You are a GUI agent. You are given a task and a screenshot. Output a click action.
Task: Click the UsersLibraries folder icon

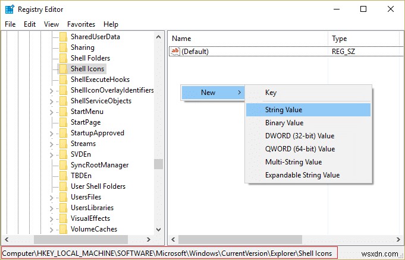click(63, 208)
